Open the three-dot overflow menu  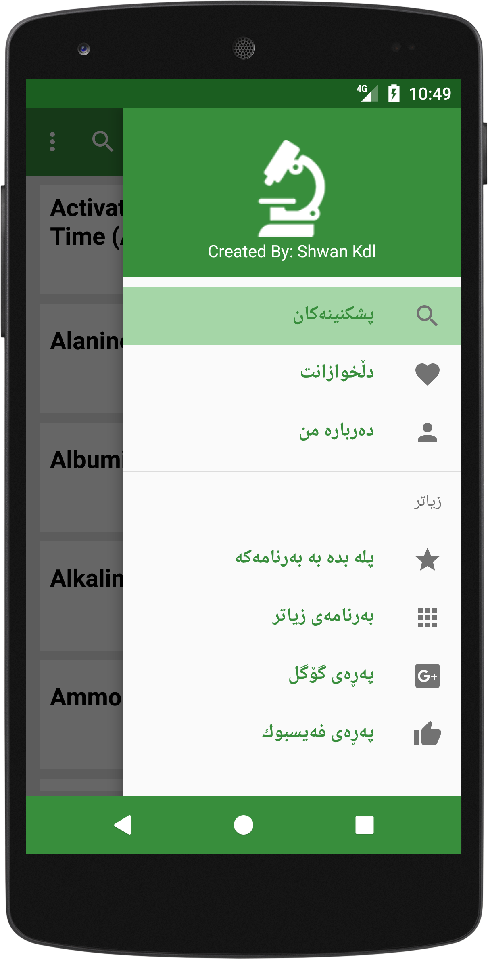coord(52,142)
